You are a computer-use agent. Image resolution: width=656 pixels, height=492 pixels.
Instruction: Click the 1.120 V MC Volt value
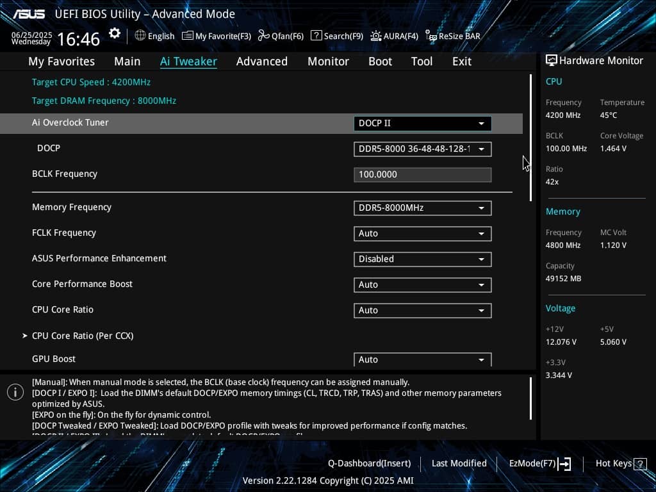613,245
